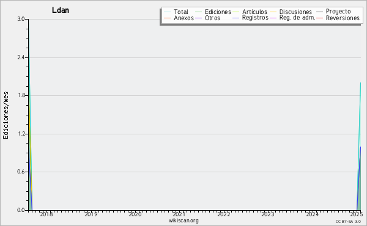Click the 'Ediciones/mes' y-axis label
This screenshot has width=367, height=226.
coord(6,115)
